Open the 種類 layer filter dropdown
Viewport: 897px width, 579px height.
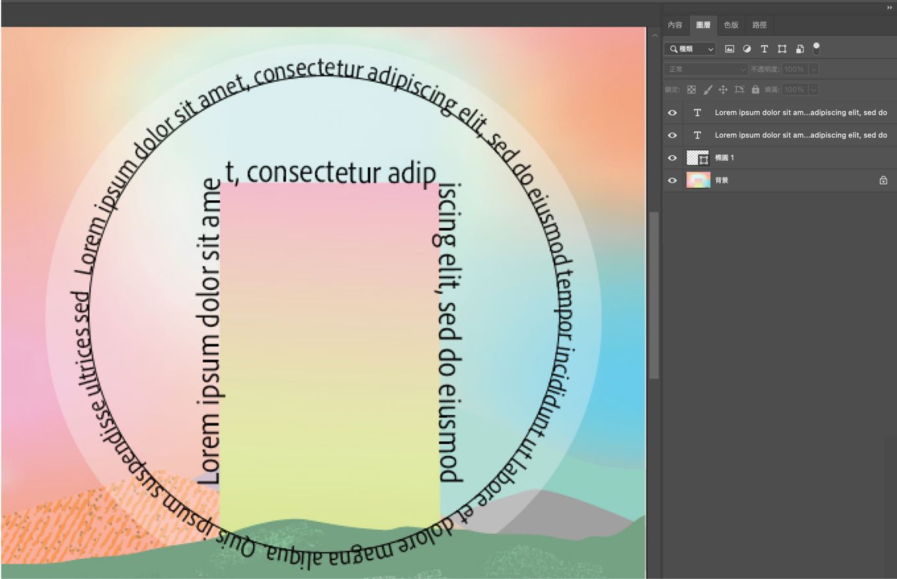690,49
